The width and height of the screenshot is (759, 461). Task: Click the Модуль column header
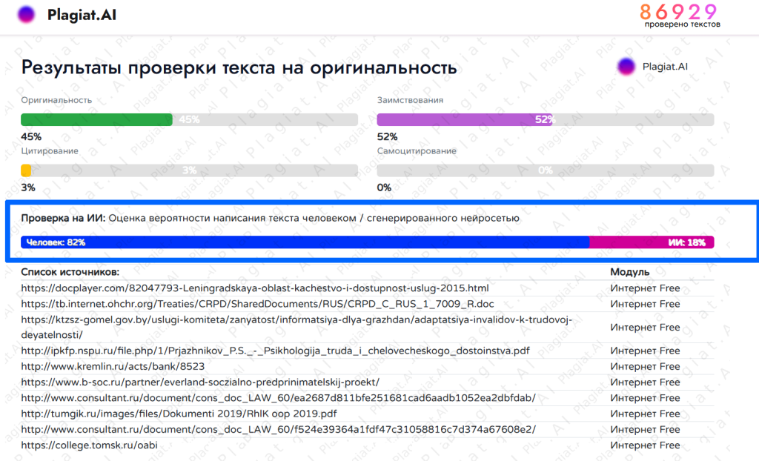tap(630, 272)
